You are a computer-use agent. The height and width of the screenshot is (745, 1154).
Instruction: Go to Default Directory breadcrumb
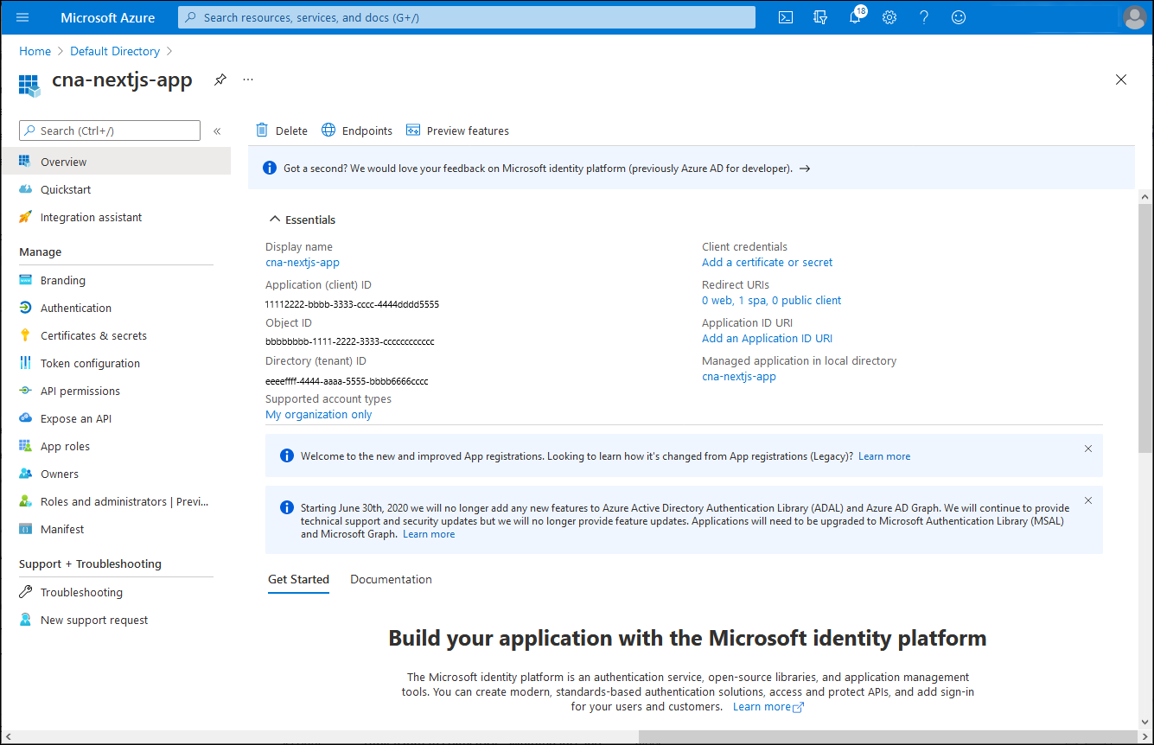115,51
